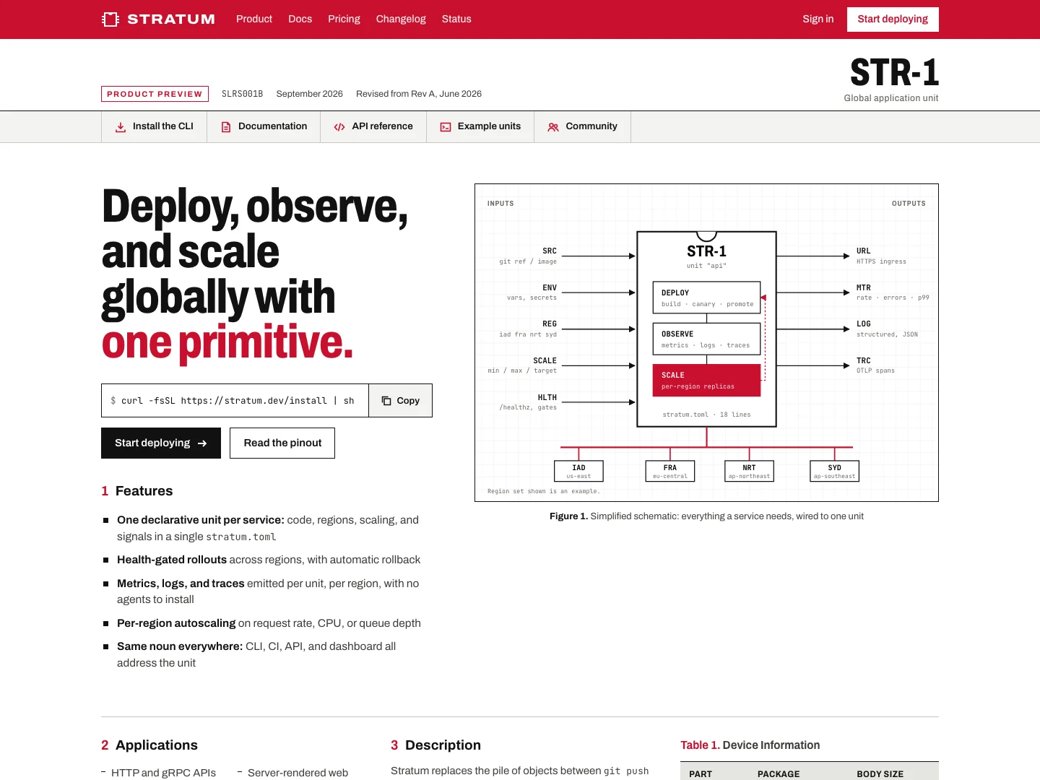Screen dimensions: 1040x780
Task: Click the Sign in link
Action: coord(818,19)
